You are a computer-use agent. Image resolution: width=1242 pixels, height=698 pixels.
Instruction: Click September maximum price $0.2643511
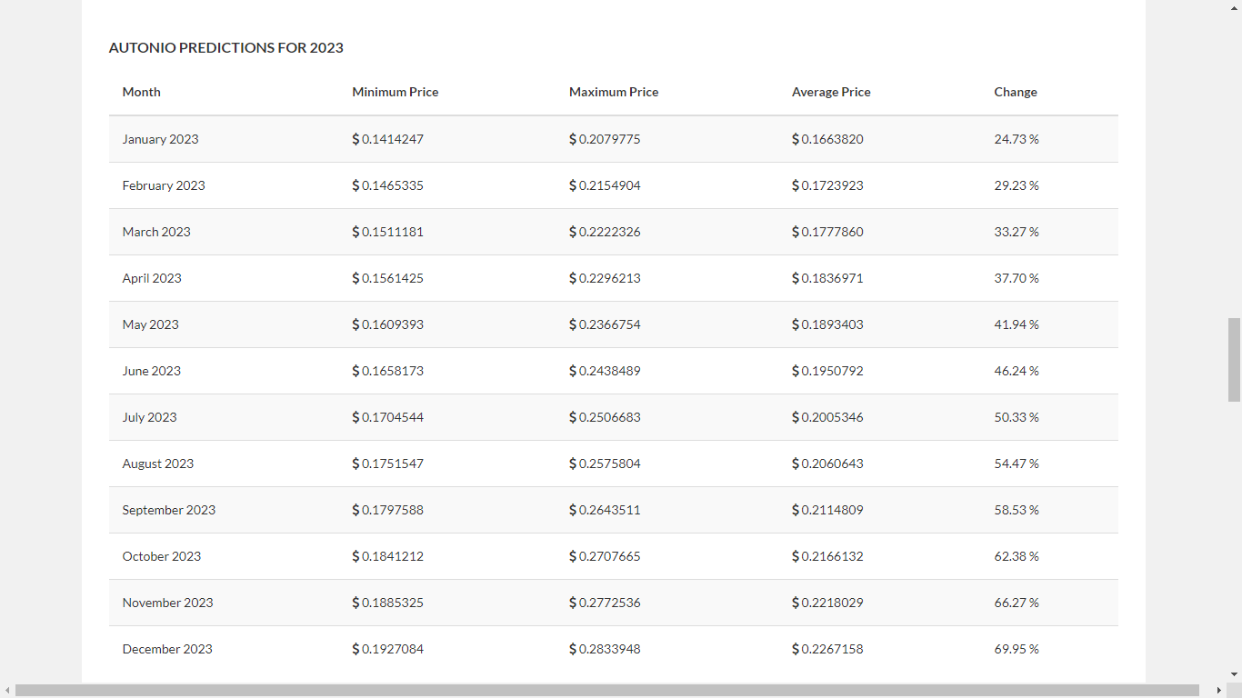[606, 510]
